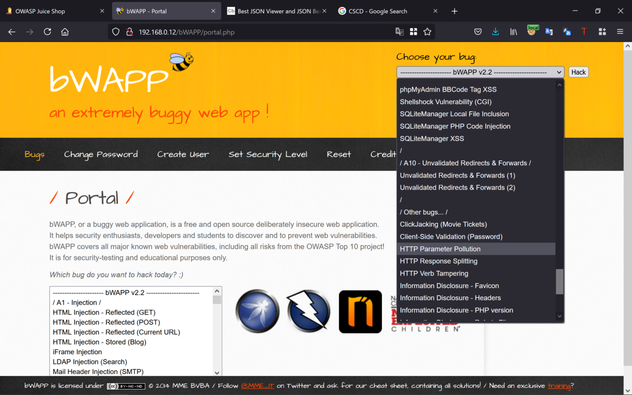Collapse the Choose your bug dropdown
Screen dimensions: 632x395
480,72
